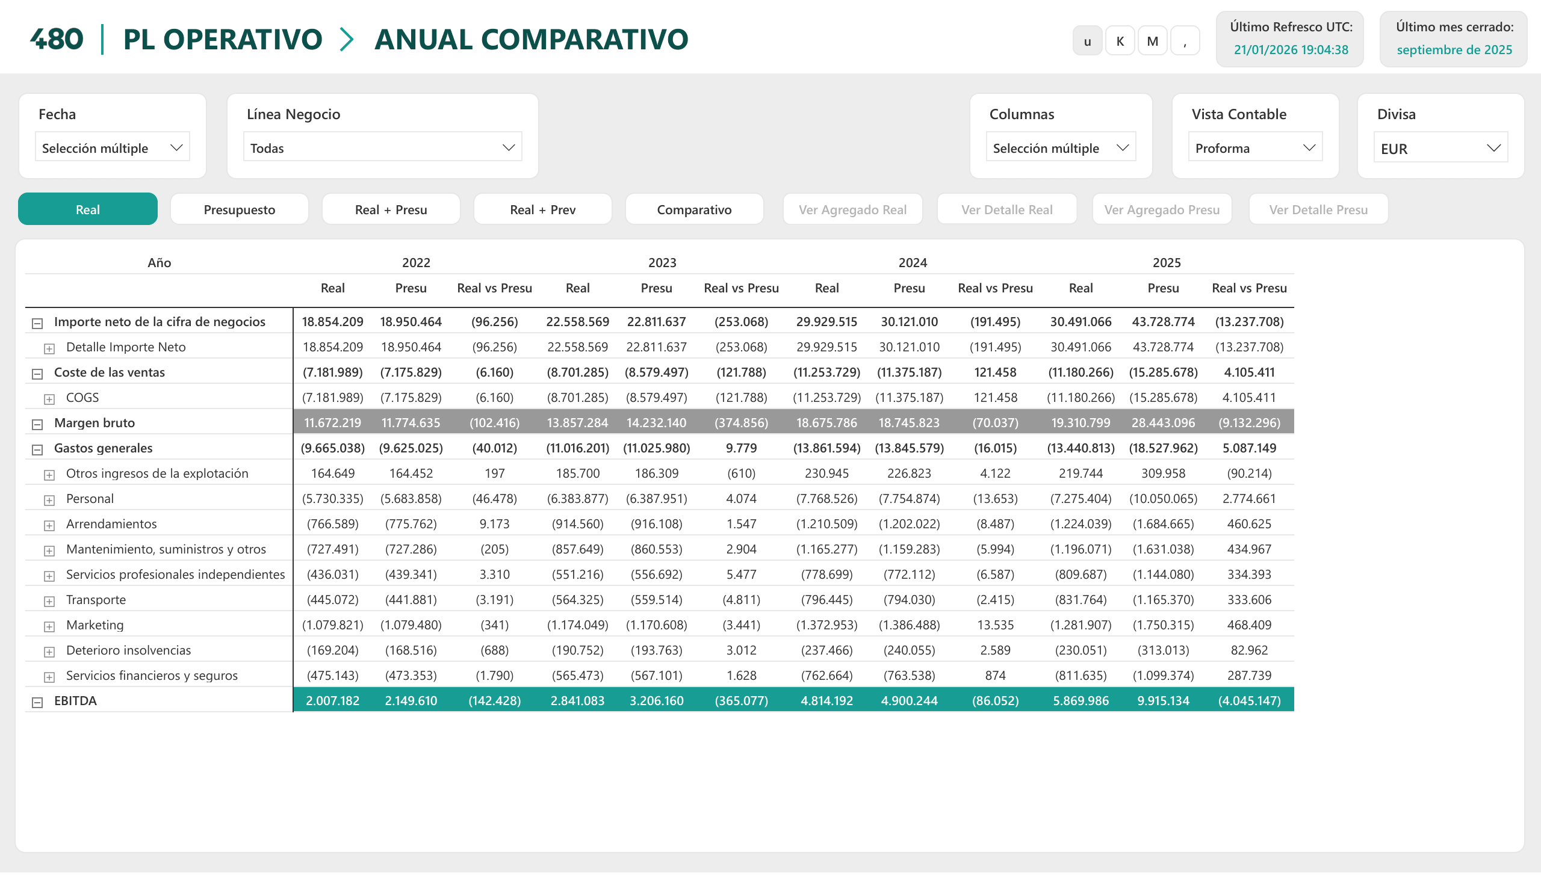Image resolution: width=1541 pixels, height=879 pixels.
Task: Open the Columnas dropdown
Action: pos(1061,148)
